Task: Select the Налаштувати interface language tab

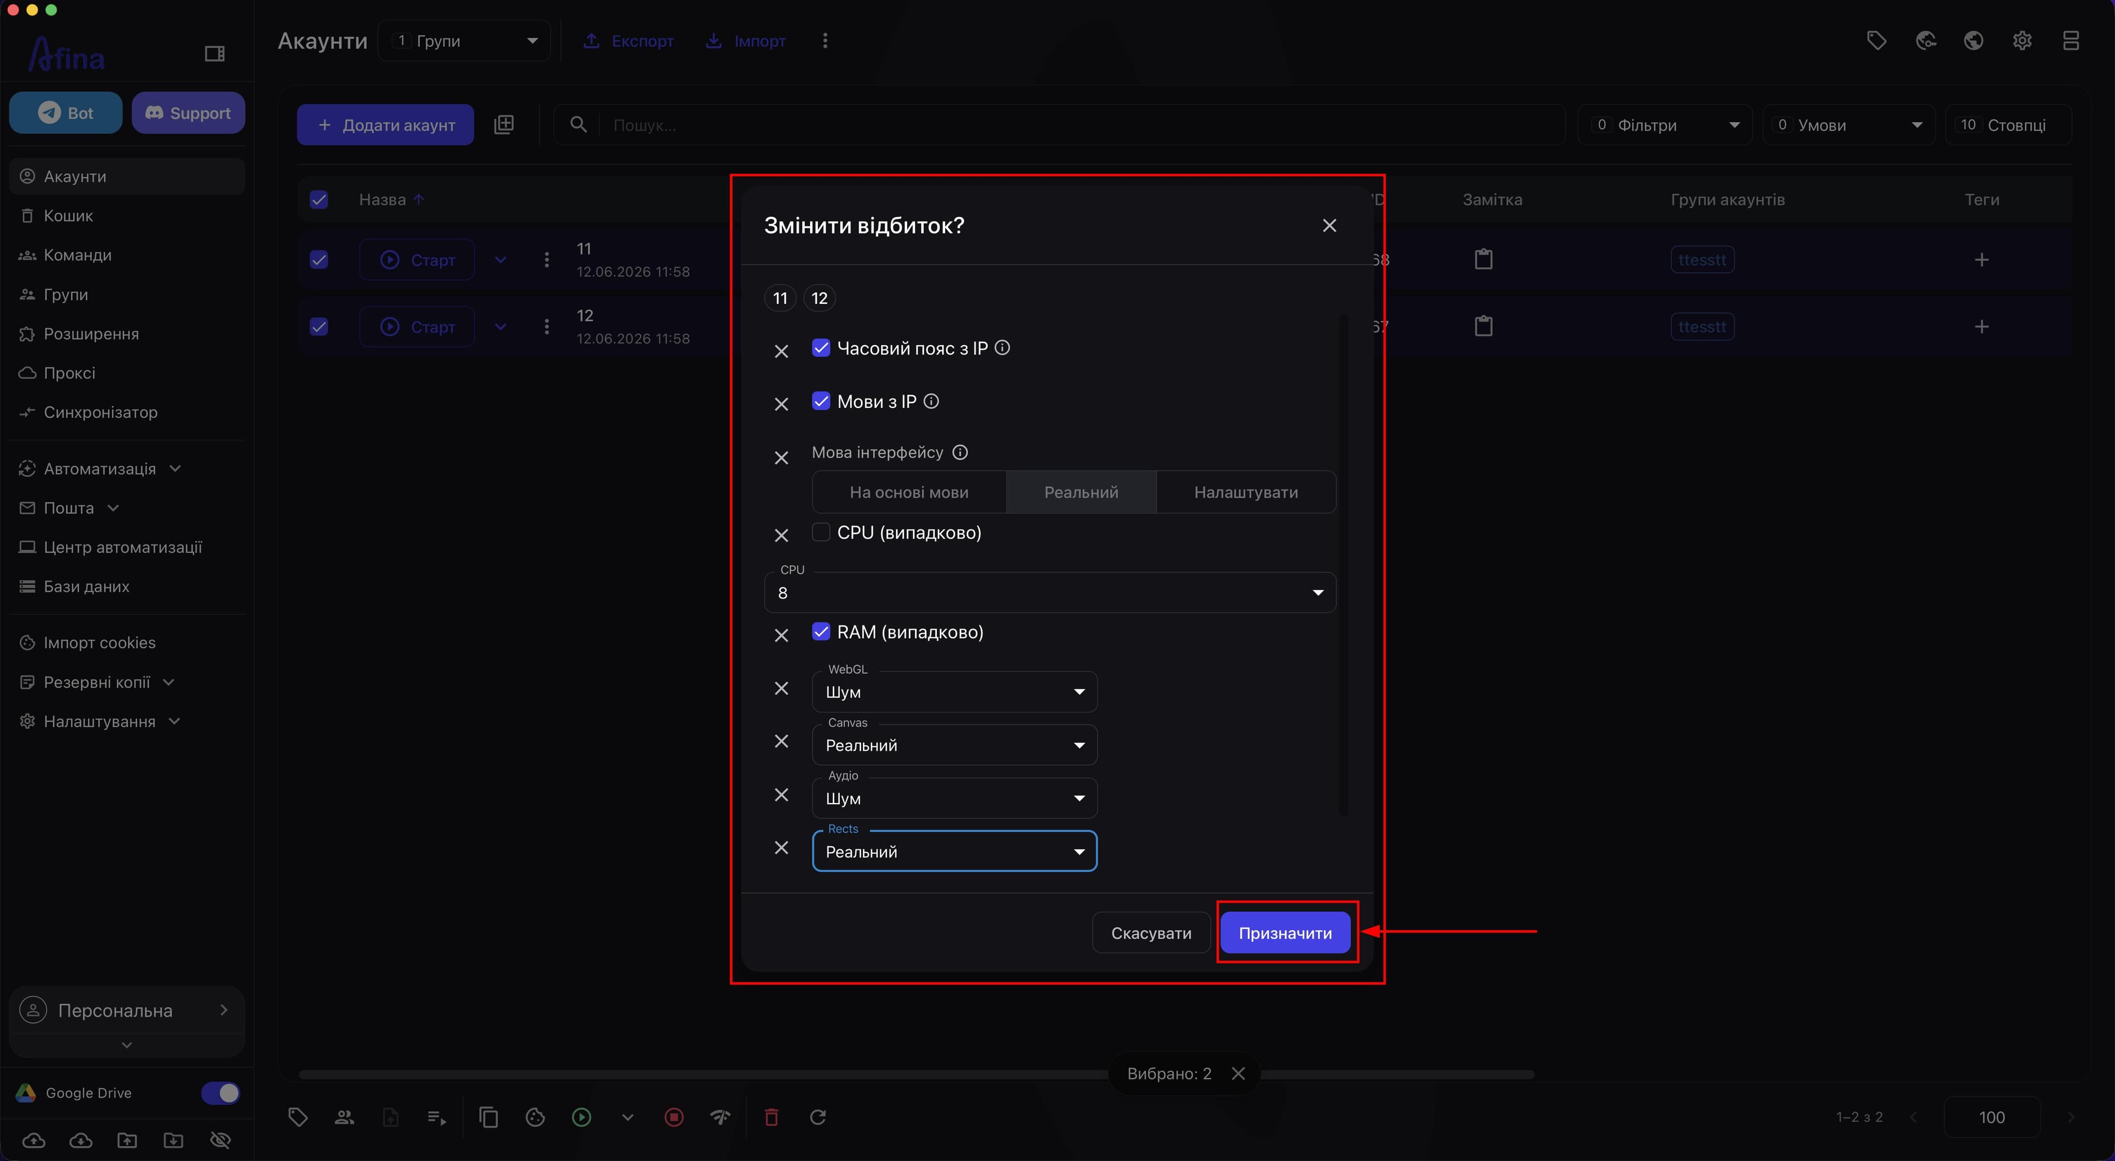Action: coord(1245,492)
